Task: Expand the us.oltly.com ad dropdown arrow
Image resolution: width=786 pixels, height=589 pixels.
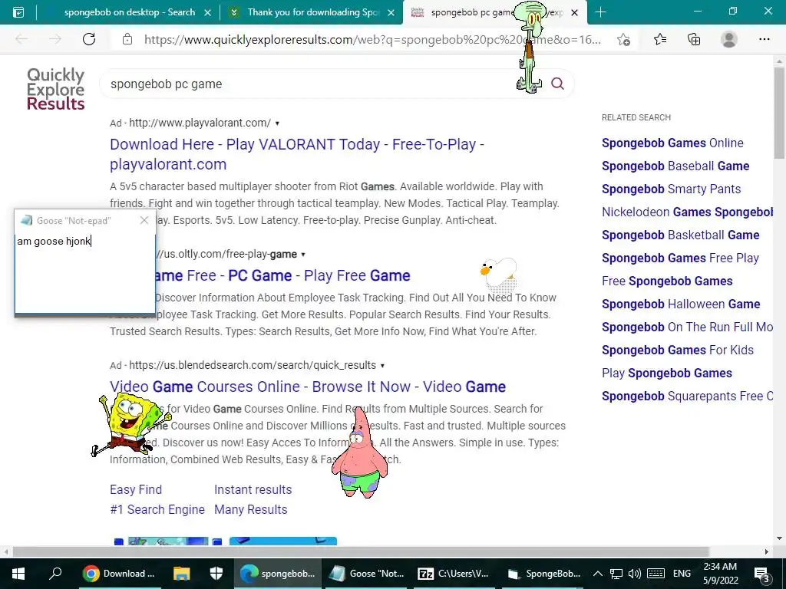Action: coord(302,255)
